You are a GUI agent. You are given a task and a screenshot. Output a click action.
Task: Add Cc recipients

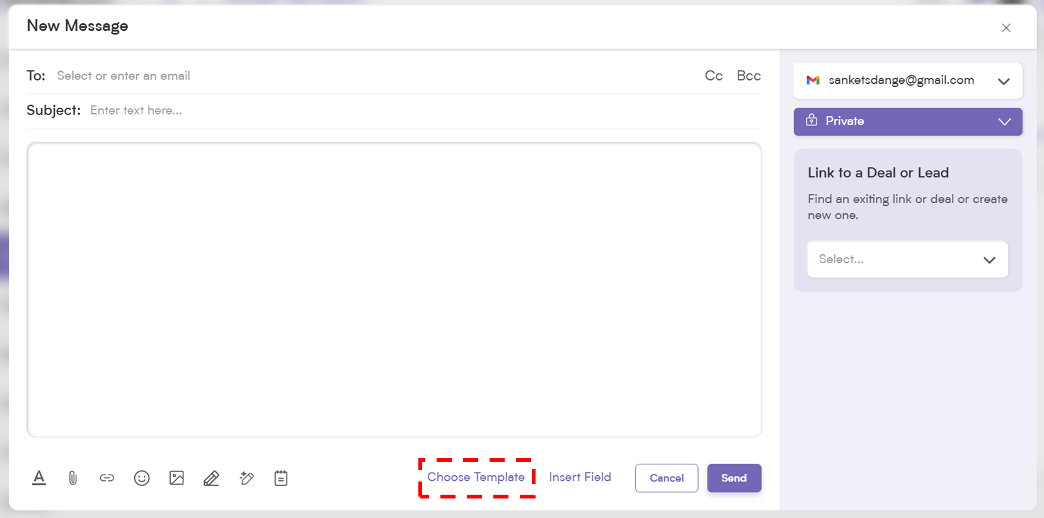714,76
